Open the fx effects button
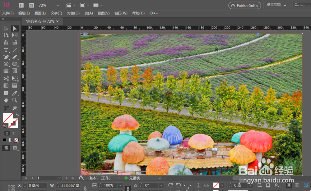Image resolution: width=311 pixels, height=191 pixels. tap(276, 185)
